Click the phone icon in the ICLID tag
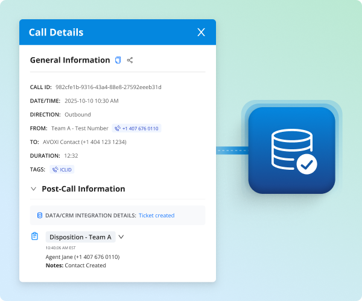This screenshot has width=362, height=301. point(56,170)
